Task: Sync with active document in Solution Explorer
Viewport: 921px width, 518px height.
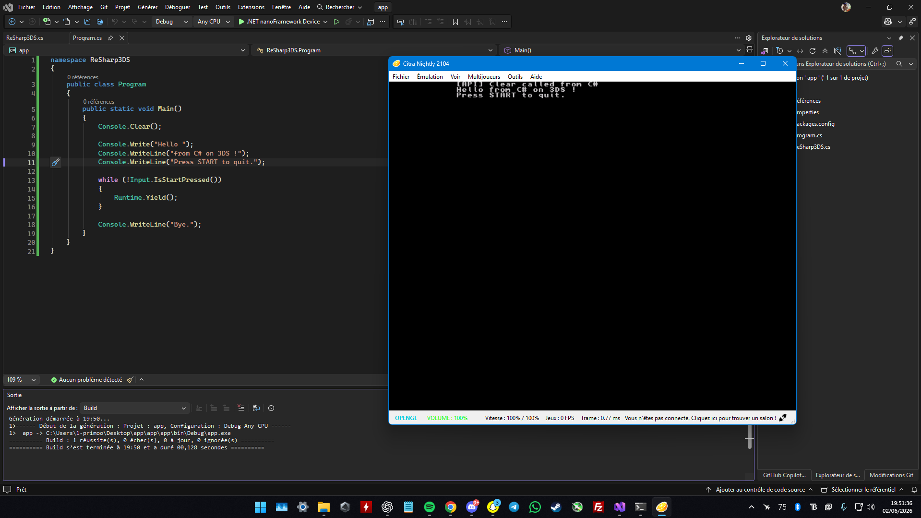Action: (800, 51)
